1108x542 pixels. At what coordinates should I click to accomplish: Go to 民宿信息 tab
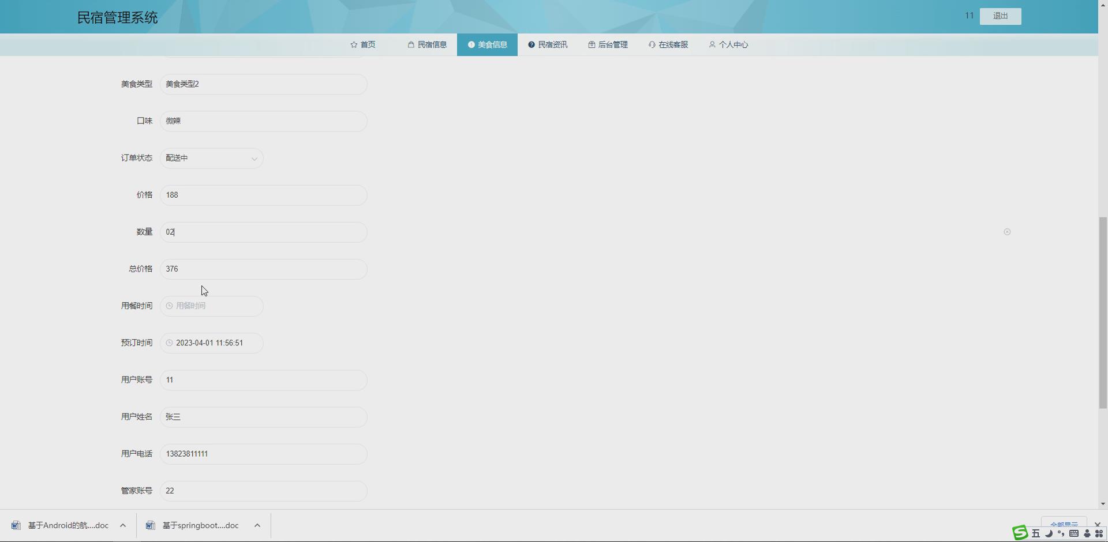coord(427,44)
